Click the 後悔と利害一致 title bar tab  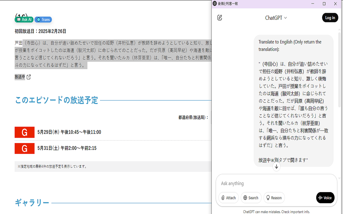point(228,4)
